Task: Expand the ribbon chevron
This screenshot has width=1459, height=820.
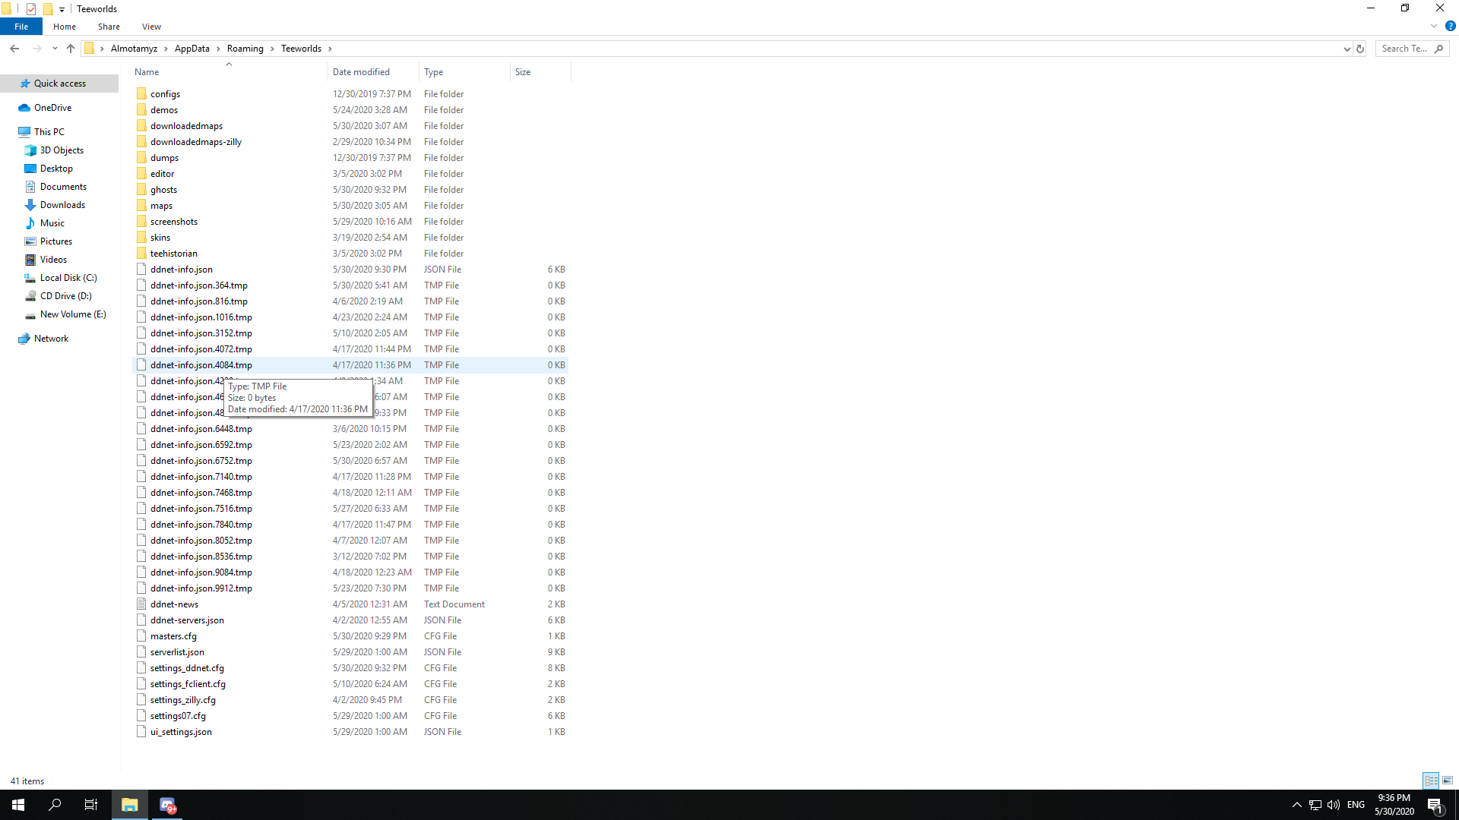Action: pyautogui.click(x=1434, y=26)
